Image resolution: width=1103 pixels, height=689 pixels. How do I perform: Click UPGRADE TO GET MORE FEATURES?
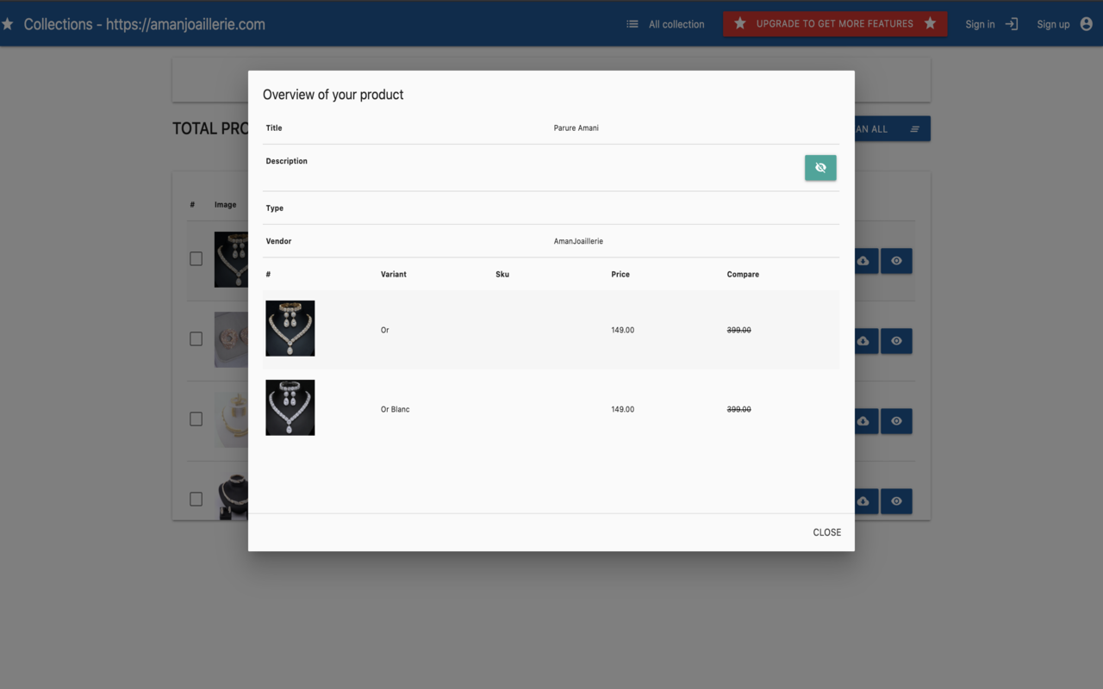point(834,24)
